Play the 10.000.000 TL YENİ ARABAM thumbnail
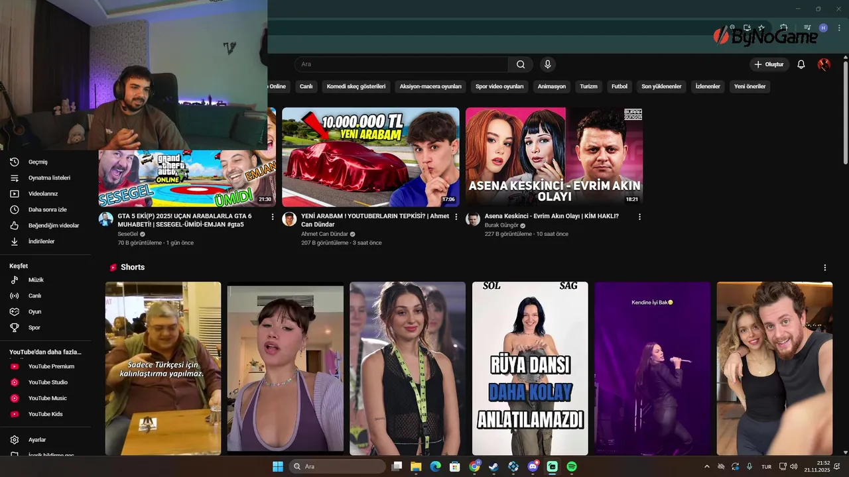Image resolution: width=849 pixels, height=477 pixels. tap(371, 157)
